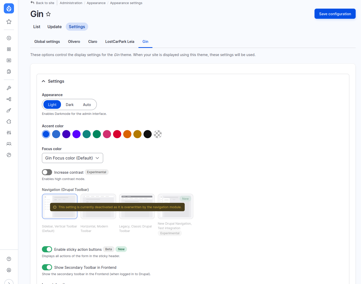
Task: Open the Content list sidebar icon
Action: point(9,60)
